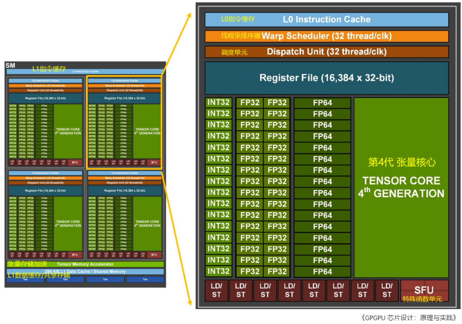The width and height of the screenshot is (462, 324).
Task: Select the large Register File block on right
Action: coord(326,78)
